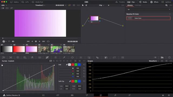Viewport: 173px width, 97px height.
Task: Play in reverse
Action: click(32, 41)
